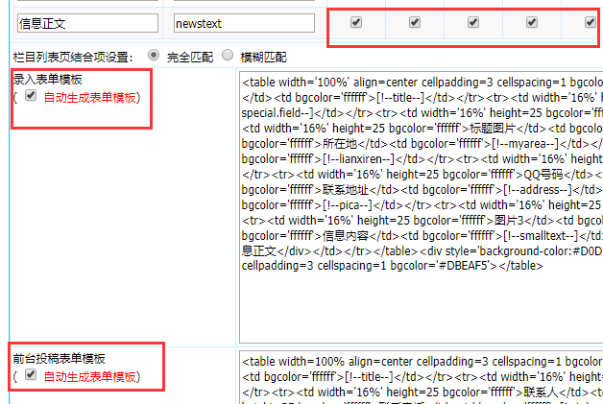Click the 栏目列表页结合项设置 label
Viewport: 603px width, 404px height.
pos(73,57)
